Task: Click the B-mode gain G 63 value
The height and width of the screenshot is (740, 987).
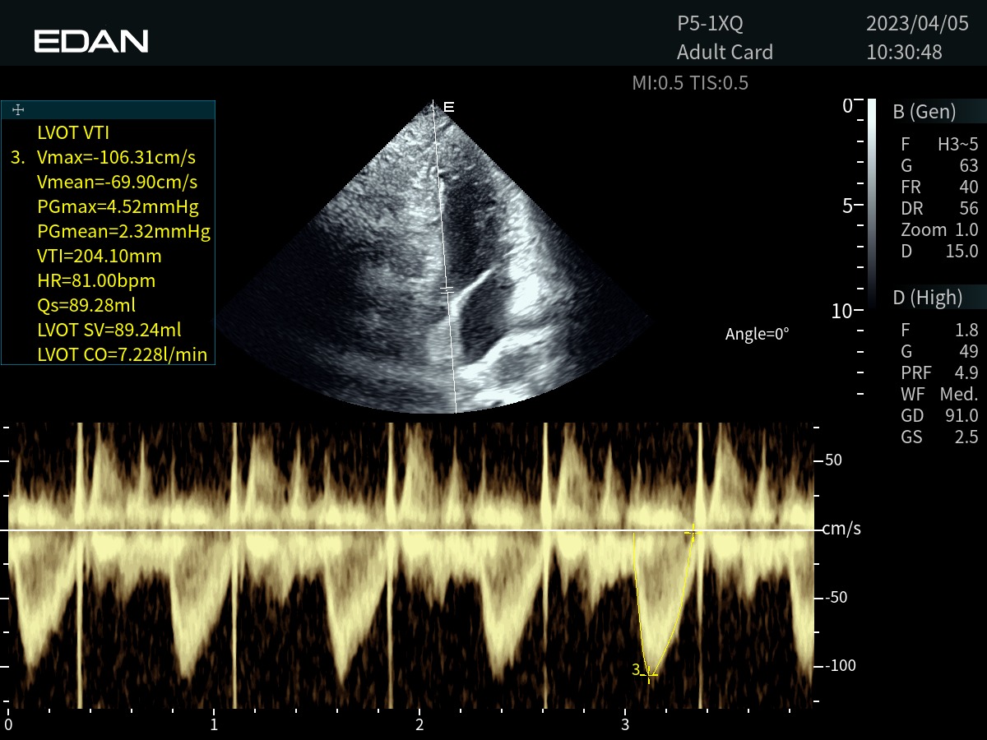Action: (x=939, y=166)
